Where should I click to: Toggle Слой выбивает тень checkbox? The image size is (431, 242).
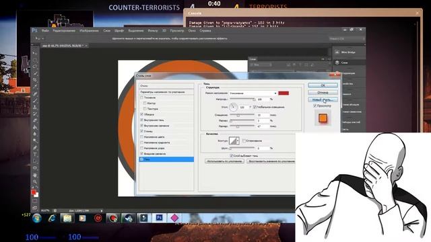pos(231,155)
